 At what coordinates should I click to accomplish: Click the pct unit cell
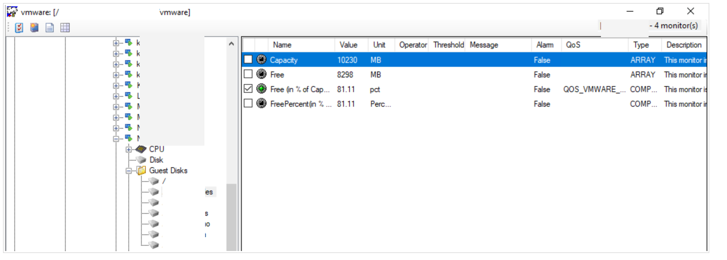click(x=375, y=89)
